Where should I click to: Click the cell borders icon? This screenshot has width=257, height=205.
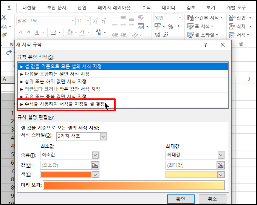(53, 32)
